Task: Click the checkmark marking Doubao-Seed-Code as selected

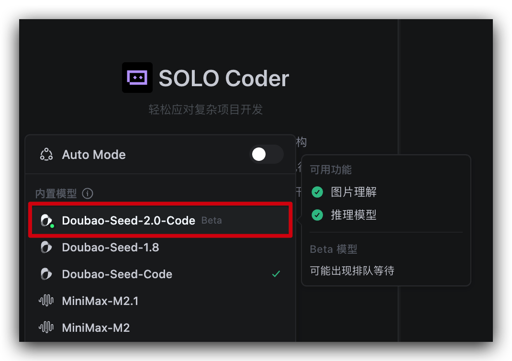Action: point(276,274)
